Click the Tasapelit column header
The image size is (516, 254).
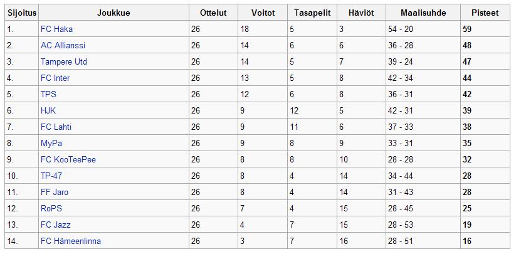(x=312, y=13)
